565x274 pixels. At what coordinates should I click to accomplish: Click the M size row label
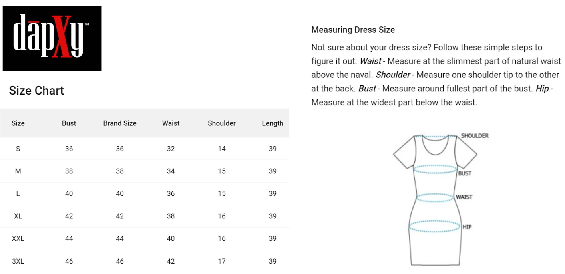[18, 171]
